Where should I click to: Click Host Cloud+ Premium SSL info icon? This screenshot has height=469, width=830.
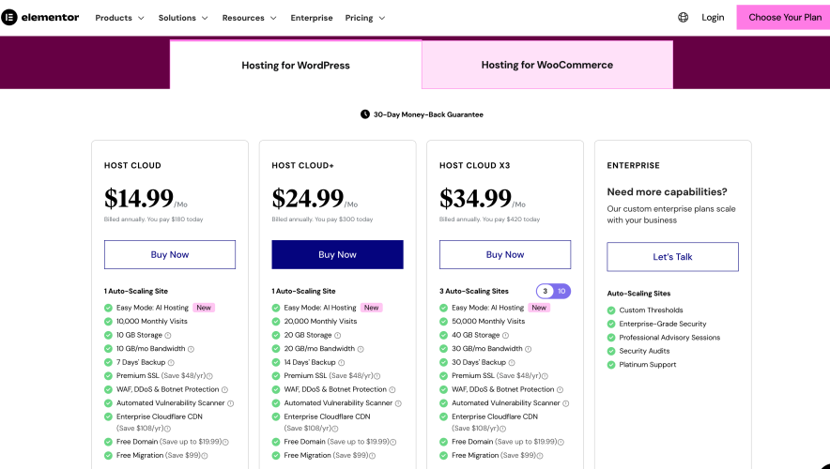[x=377, y=376]
